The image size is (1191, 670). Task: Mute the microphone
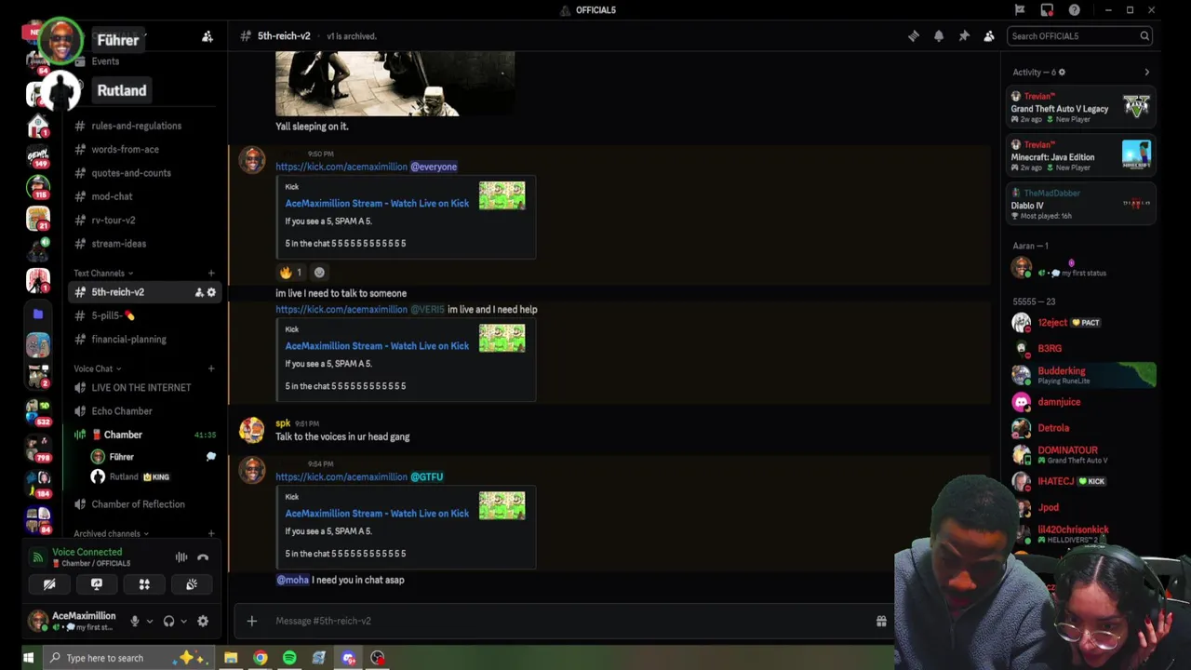pyautogui.click(x=134, y=621)
